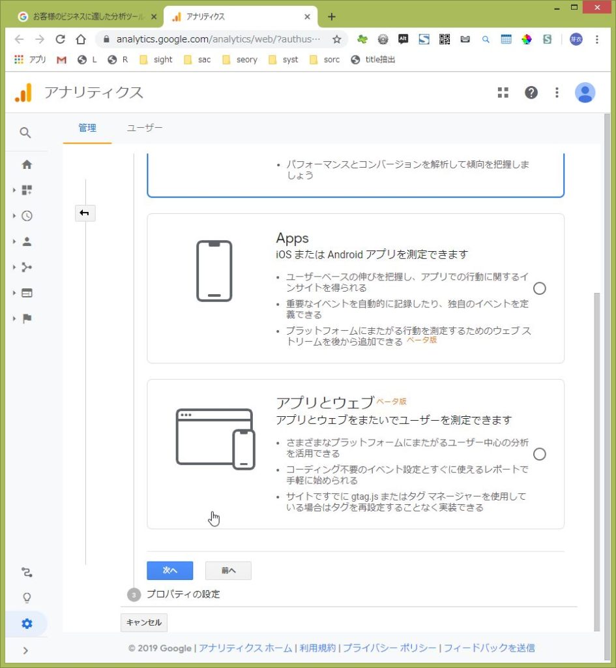Select the アプリとウェブ radio button

539,454
